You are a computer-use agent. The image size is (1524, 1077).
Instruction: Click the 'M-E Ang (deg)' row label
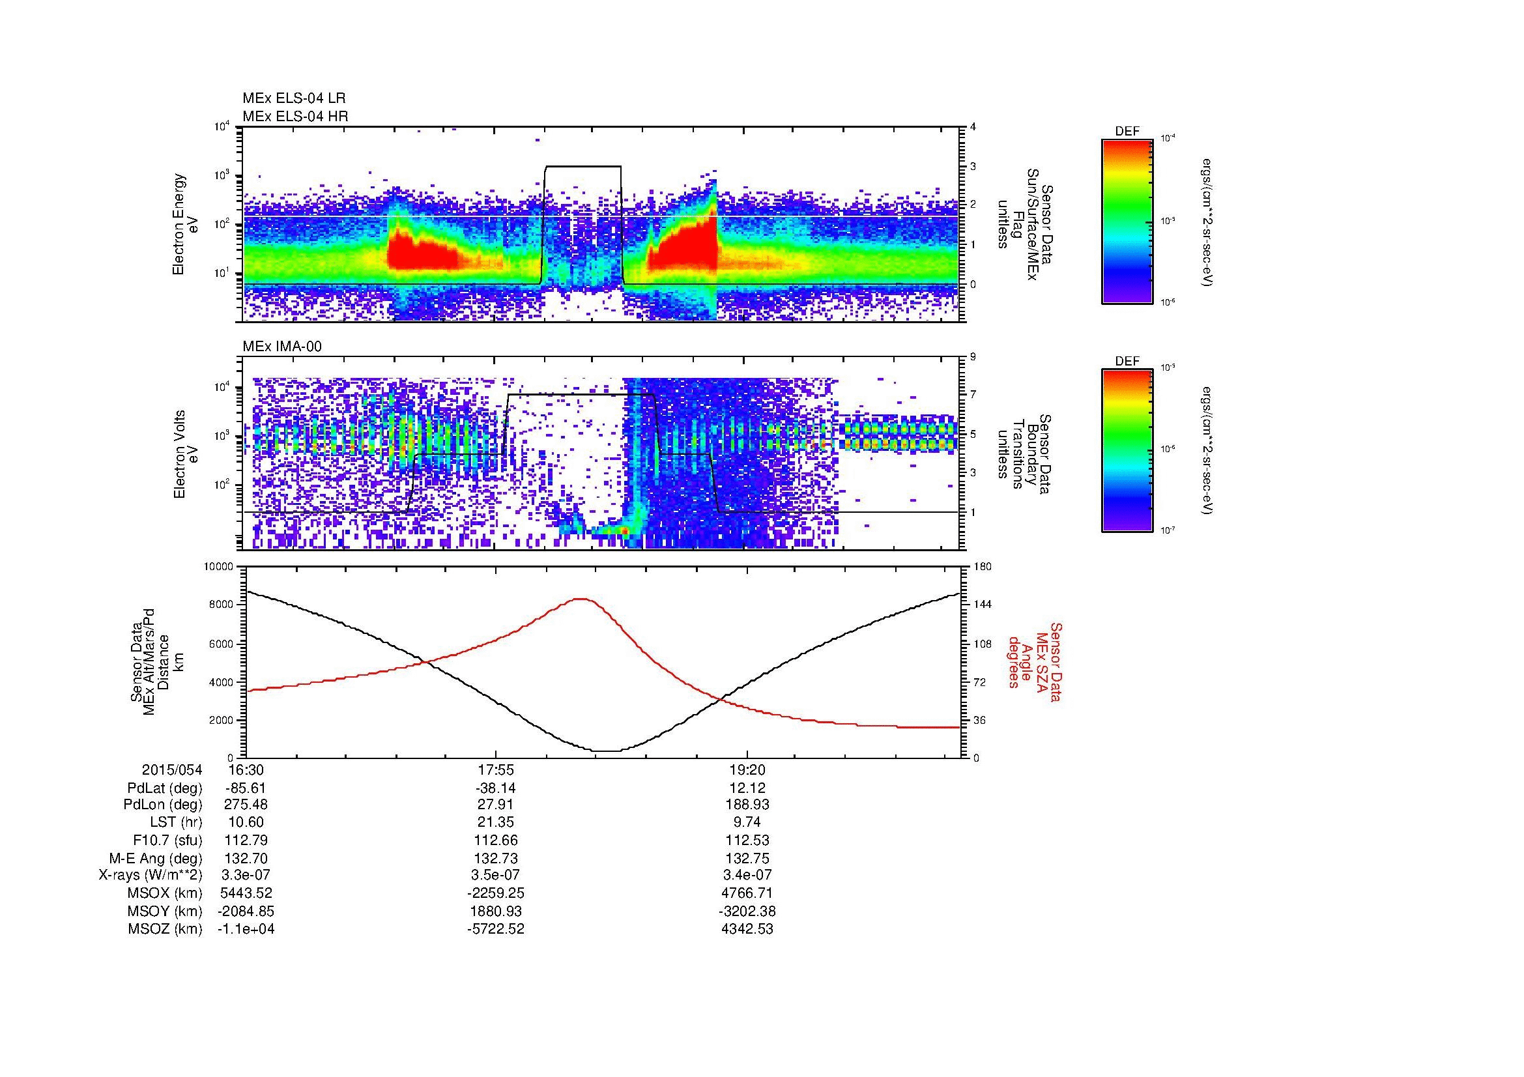pos(156,858)
